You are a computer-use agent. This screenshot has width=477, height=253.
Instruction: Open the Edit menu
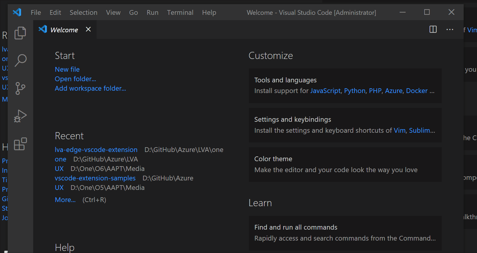click(55, 12)
